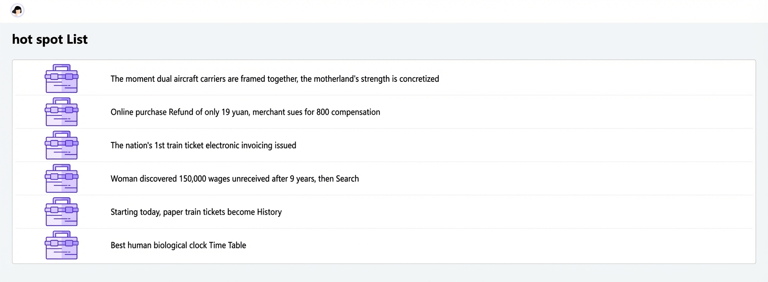768x282 pixels.
Task: Open the Best human biological clock Time Table entry
Action: point(178,245)
